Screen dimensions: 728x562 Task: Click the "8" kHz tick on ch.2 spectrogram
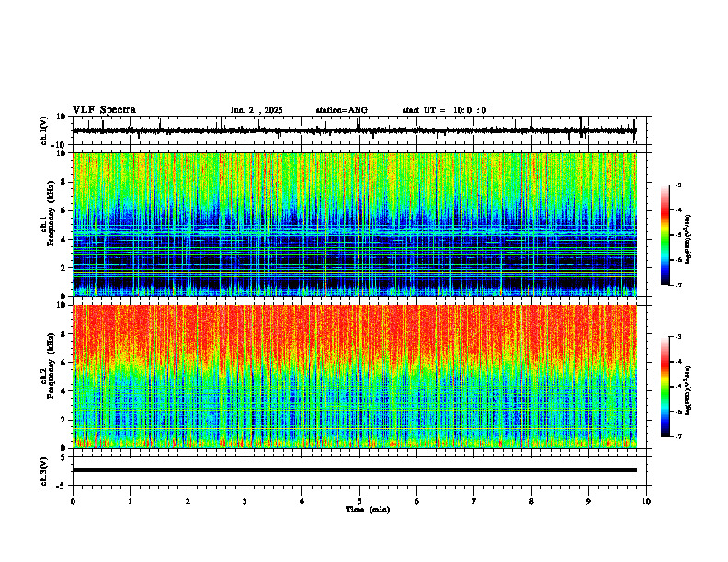(x=64, y=334)
